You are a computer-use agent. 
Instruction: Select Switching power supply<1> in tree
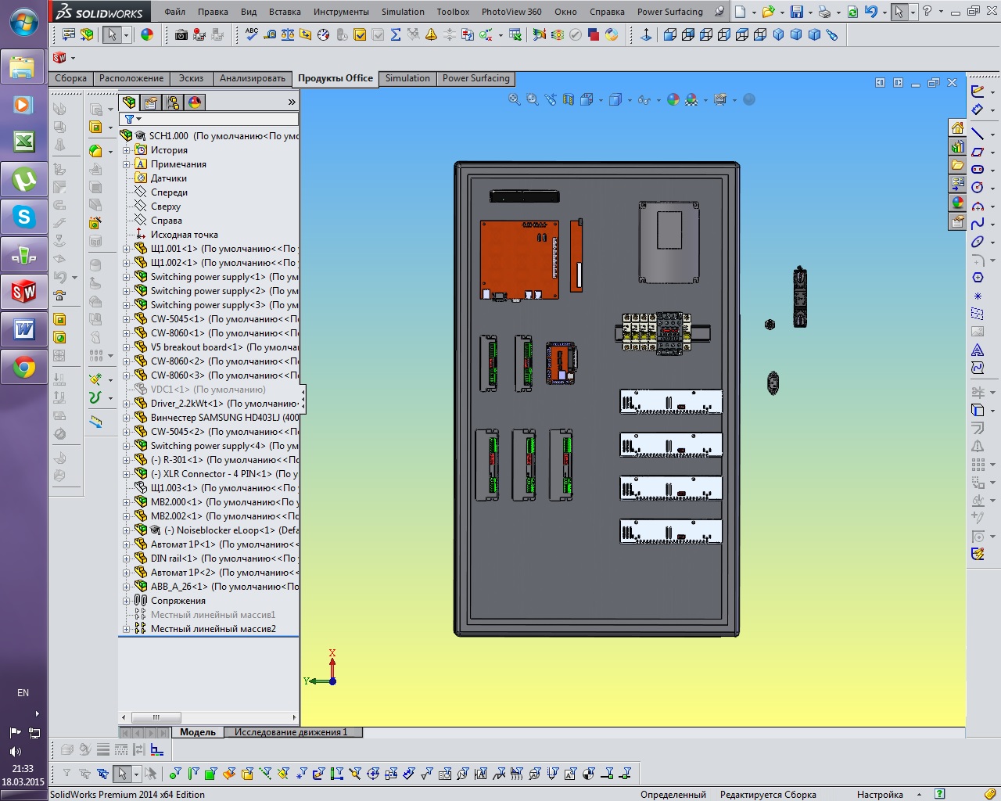click(x=207, y=277)
